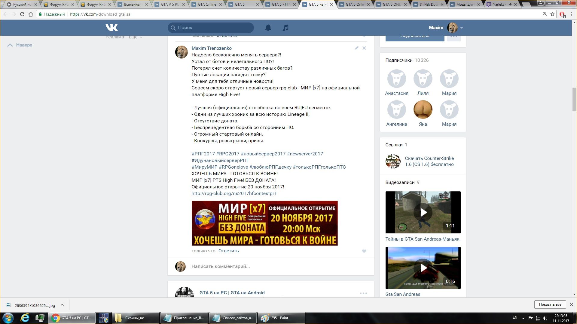Click 'Показать все' downloads button
Screen dimensions: 577x324
coord(550,304)
